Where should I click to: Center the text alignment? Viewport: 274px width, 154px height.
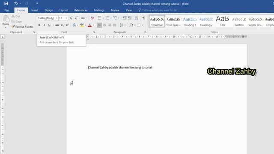(104, 25)
